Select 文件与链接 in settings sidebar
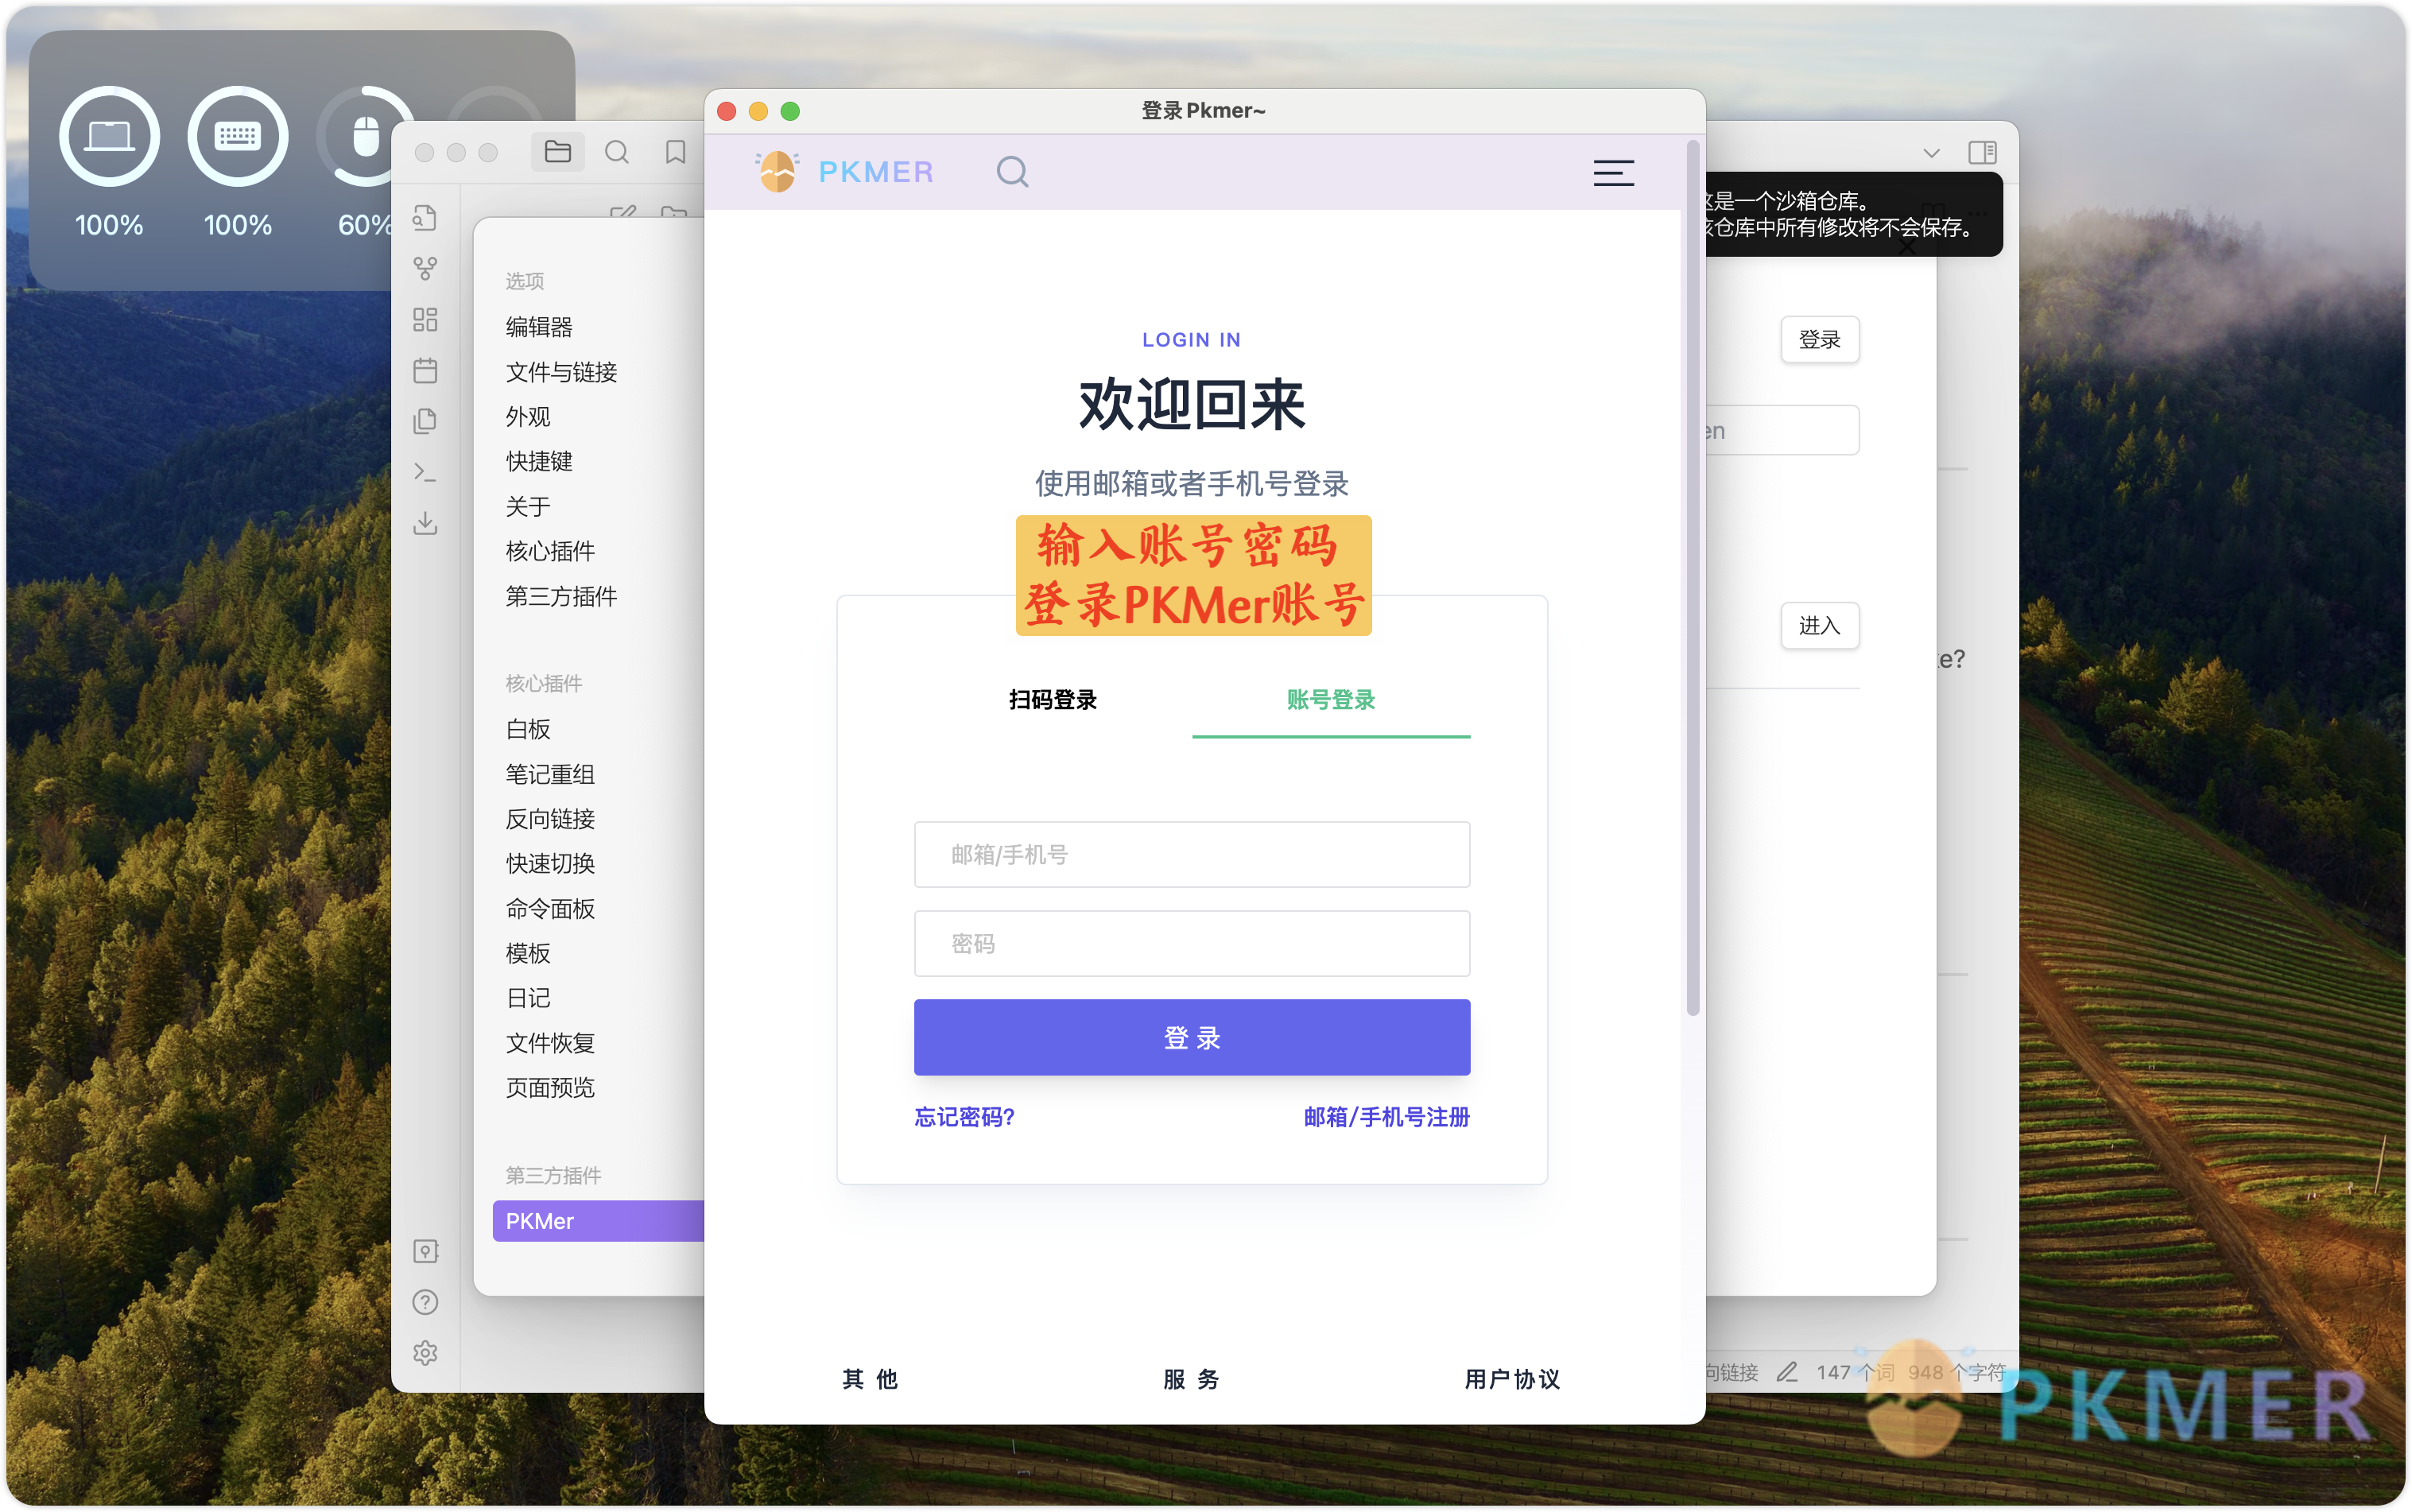 (561, 372)
